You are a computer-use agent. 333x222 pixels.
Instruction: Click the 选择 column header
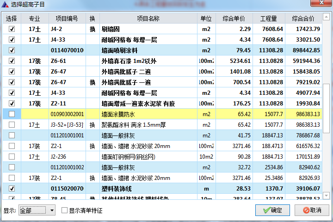12,18
